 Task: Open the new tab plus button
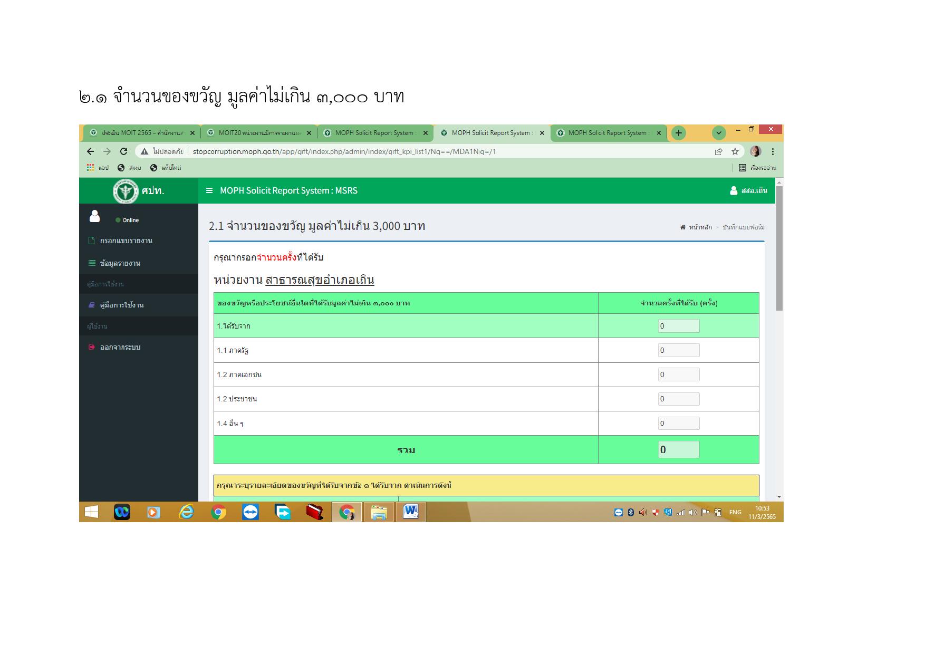point(679,133)
